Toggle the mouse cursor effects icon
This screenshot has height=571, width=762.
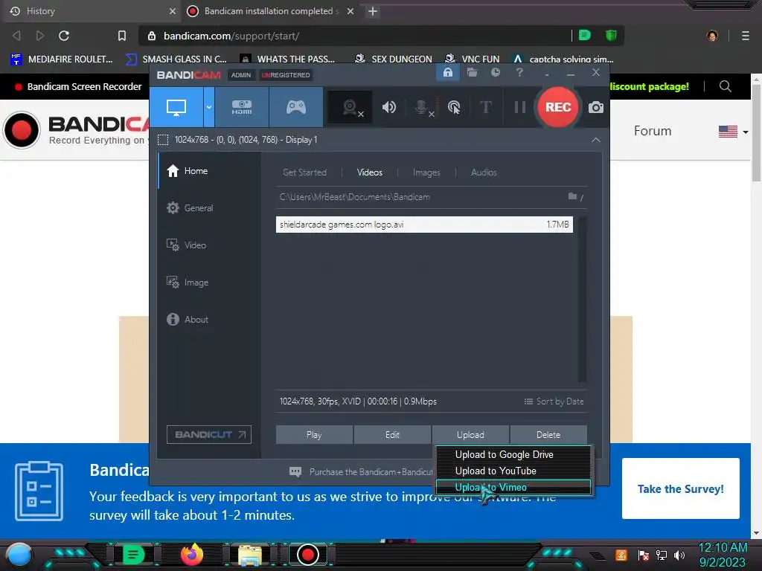click(x=454, y=107)
